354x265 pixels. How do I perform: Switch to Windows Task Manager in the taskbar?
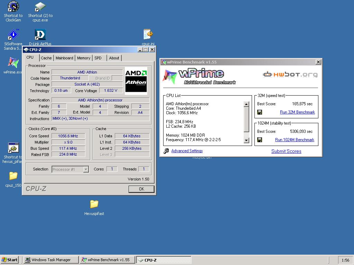tap(51, 260)
